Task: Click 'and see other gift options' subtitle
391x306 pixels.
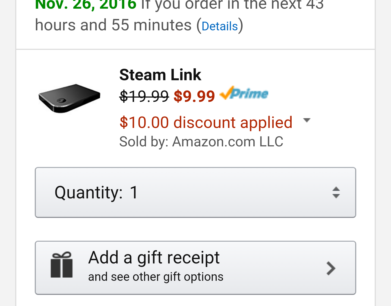Action: [x=156, y=277]
